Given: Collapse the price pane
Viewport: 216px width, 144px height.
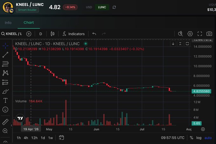Looking at the screenshot, I should pos(180,44).
